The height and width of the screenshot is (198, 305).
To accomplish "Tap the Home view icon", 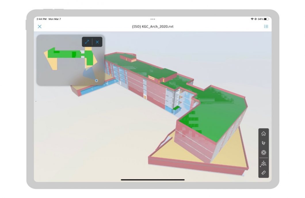I will coord(264,134).
